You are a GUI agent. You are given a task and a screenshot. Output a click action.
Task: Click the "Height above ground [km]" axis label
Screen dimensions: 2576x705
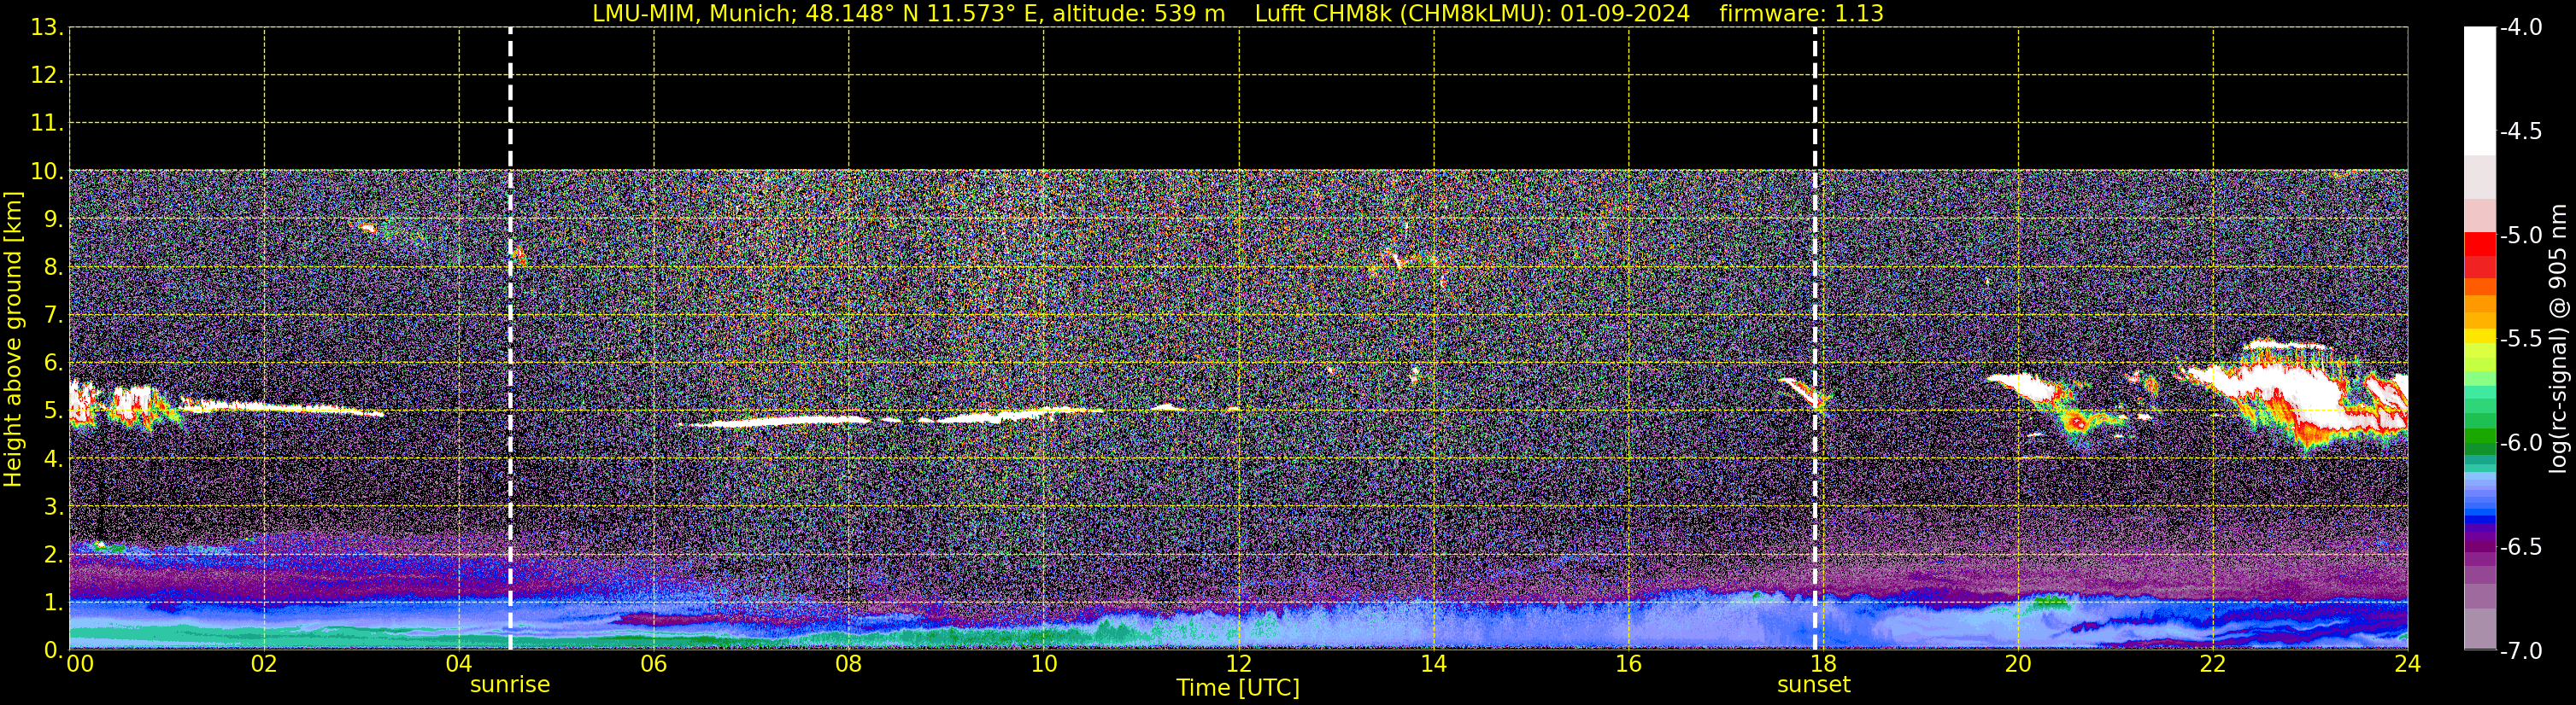pos(13,340)
